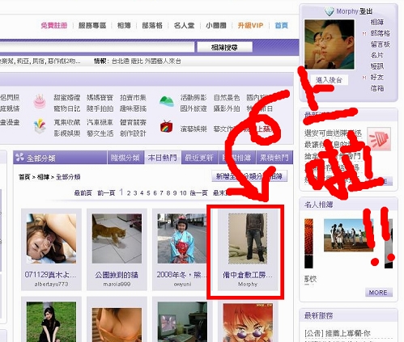Select the 甜蜜婚禮 category
Screen dimensions: 404x342
66,98
